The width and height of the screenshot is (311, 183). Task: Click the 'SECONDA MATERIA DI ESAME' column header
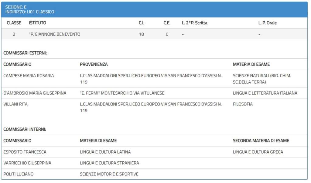pos(261,141)
